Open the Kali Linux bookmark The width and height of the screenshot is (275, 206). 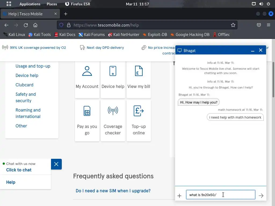pyautogui.click(x=15, y=35)
